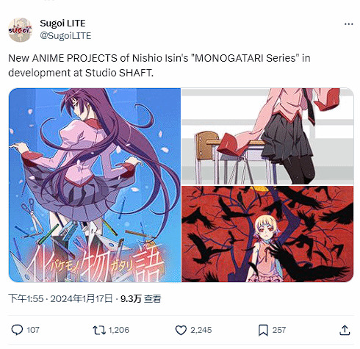Click the 下午1:55 post time
This screenshot has height=349, width=360.
click(26, 299)
